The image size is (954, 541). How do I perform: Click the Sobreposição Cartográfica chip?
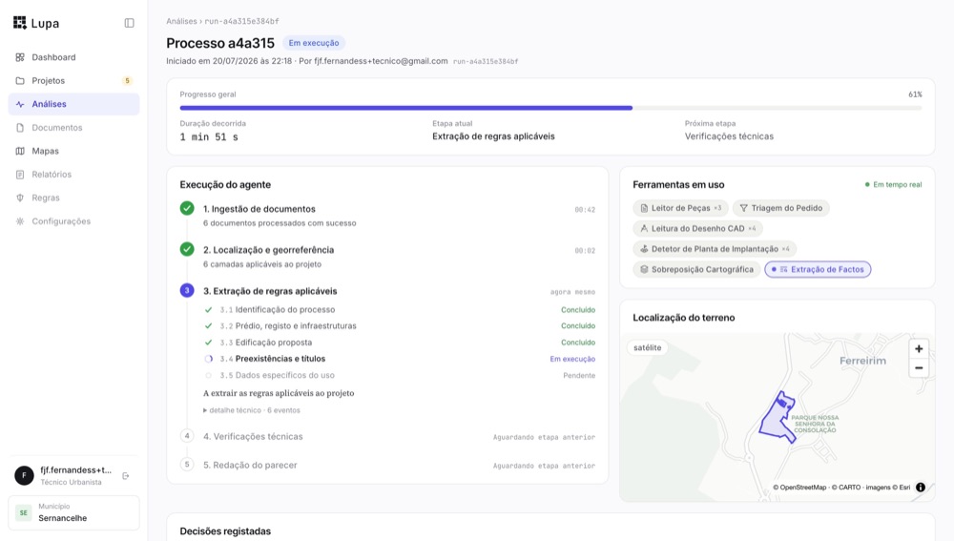coord(696,270)
